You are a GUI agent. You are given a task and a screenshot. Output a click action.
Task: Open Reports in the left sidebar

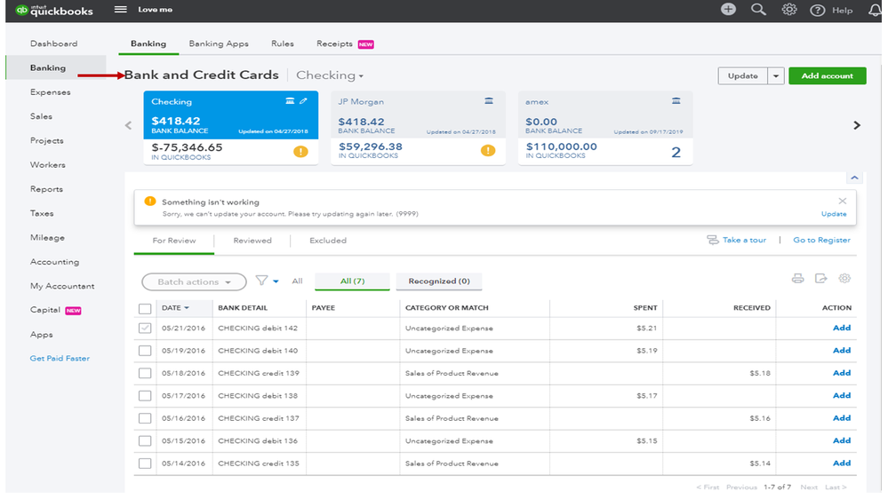pos(46,189)
